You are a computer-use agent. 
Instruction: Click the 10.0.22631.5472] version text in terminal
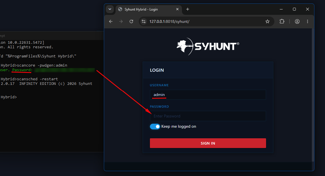click(x=26, y=43)
